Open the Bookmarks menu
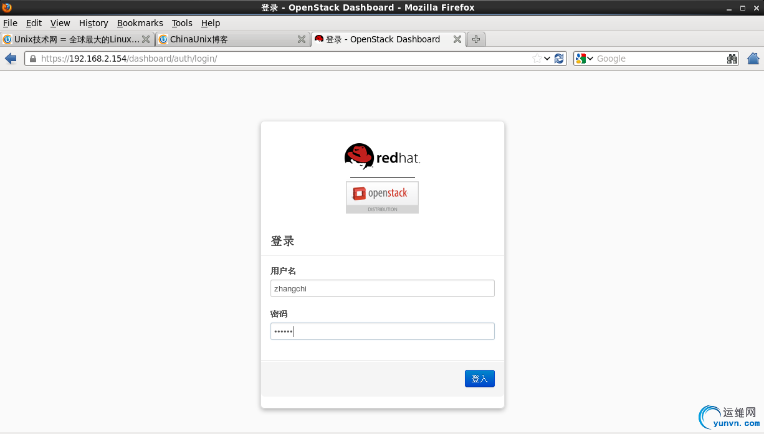The image size is (764, 434). click(x=140, y=23)
